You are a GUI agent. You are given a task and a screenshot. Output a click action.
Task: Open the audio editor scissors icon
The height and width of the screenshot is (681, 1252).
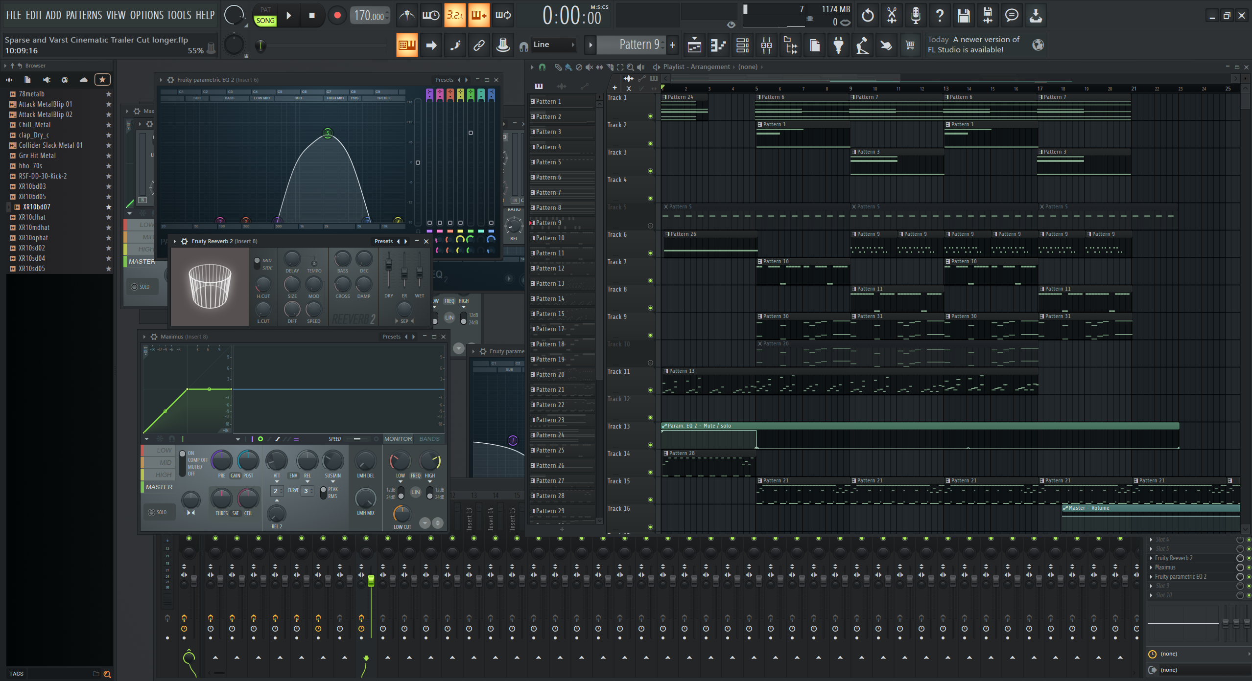892,16
